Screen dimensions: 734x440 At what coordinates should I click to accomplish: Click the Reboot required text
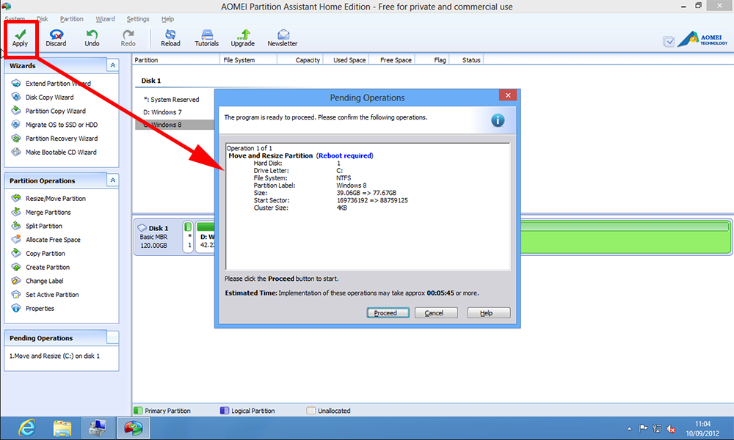point(346,155)
